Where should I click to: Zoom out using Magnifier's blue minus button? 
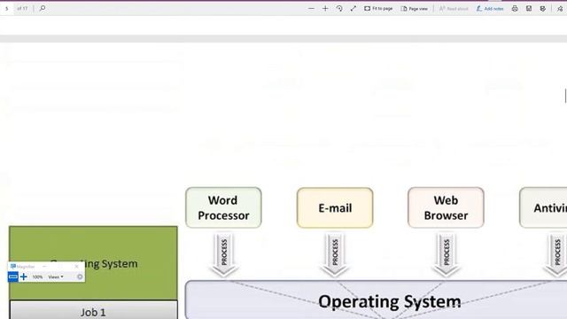pos(13,277)
